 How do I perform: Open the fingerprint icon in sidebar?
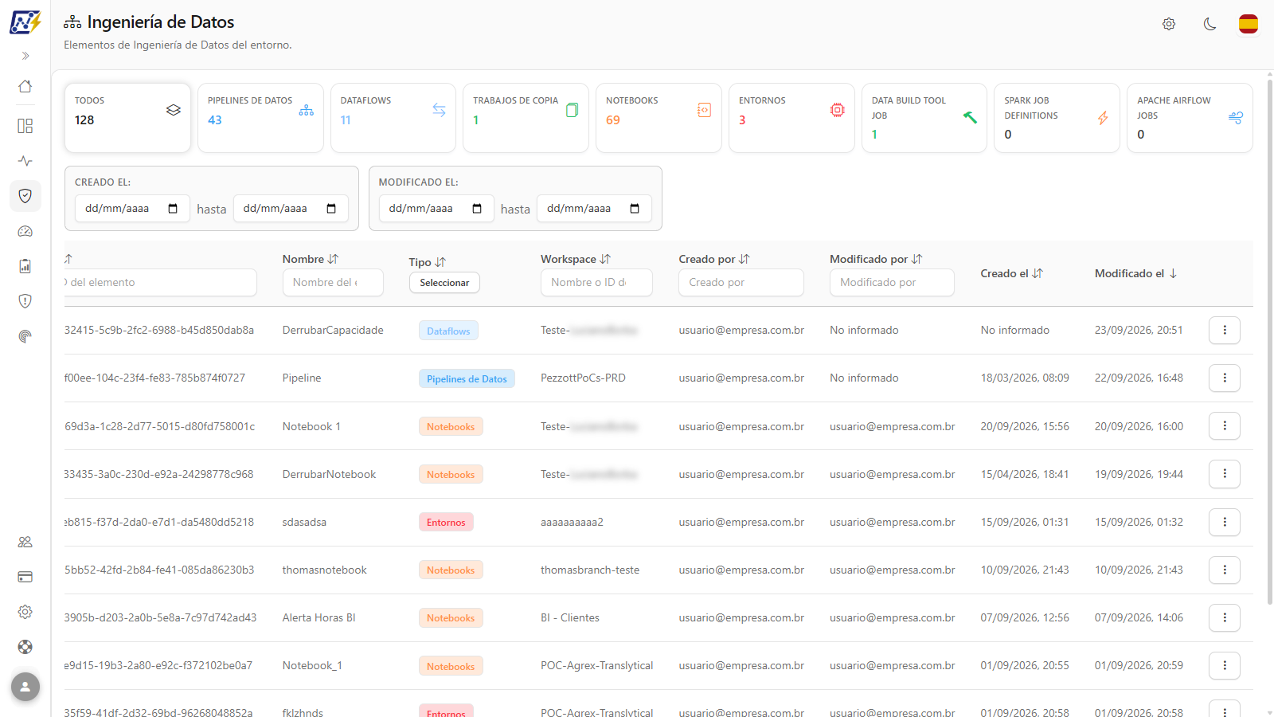[x=25, y=336]
